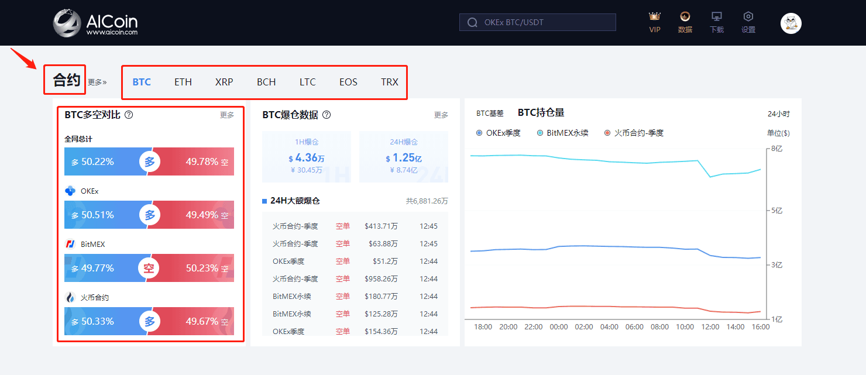Select the TRX coin tab
The width and height of the screenshot is (866, 375).
point(390,82)
